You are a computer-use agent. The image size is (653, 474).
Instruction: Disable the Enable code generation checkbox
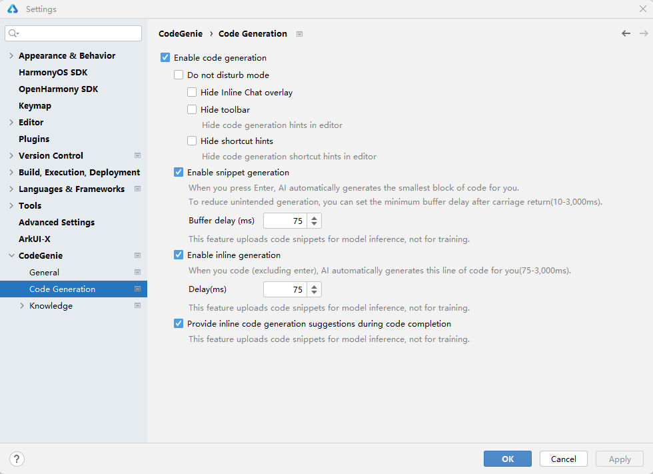165,58
